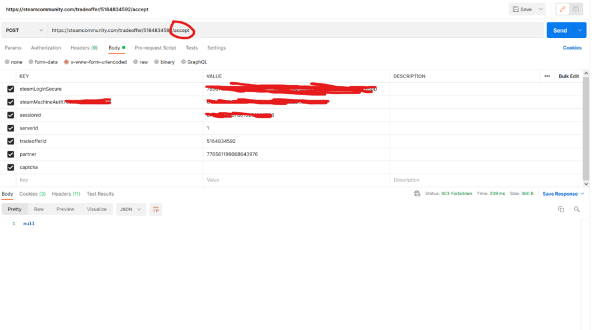Click the tradeofferid value 5164834592
592x330 pixels.
221,141
